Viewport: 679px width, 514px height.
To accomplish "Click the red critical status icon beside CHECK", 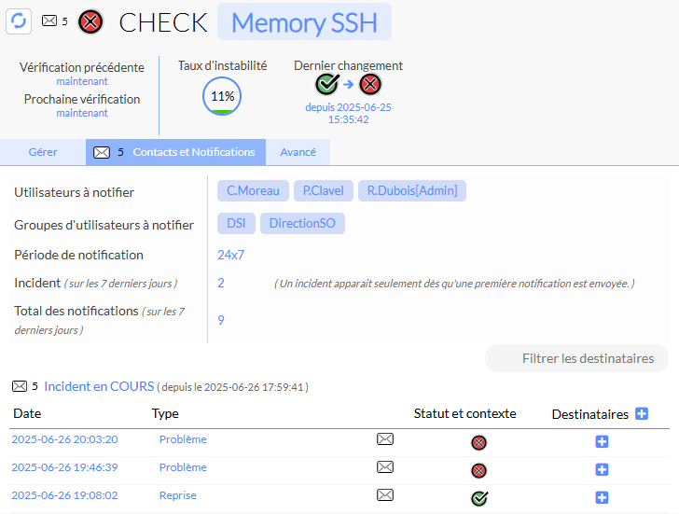I will (x=90, y=21).
